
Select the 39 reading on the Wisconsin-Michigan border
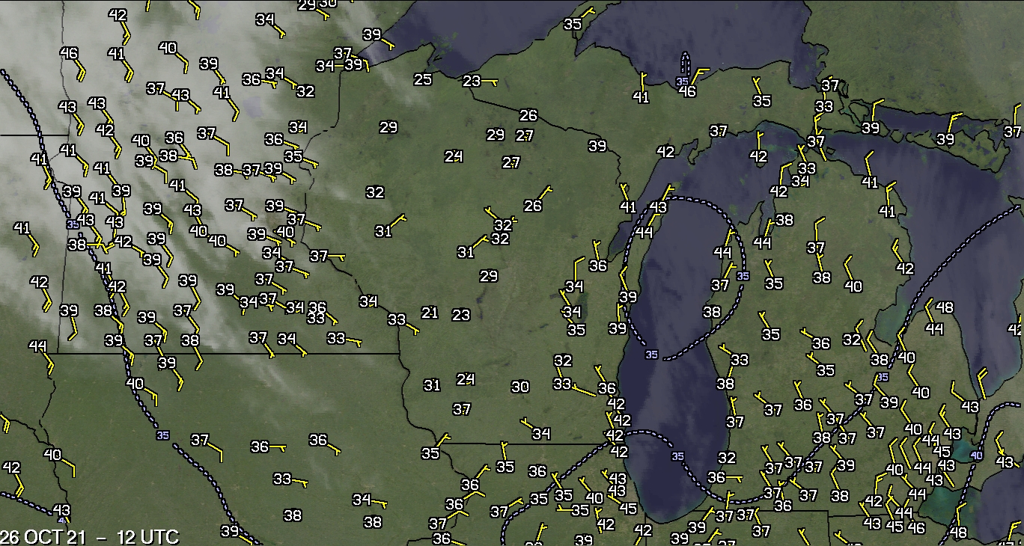[597, 146]
